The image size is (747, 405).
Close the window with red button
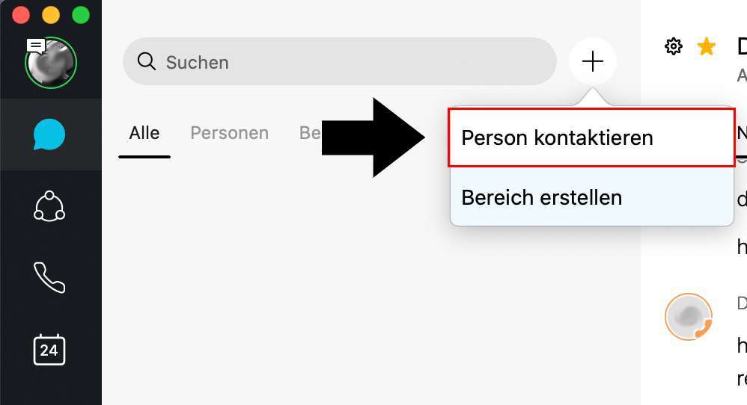pos(21,14)
